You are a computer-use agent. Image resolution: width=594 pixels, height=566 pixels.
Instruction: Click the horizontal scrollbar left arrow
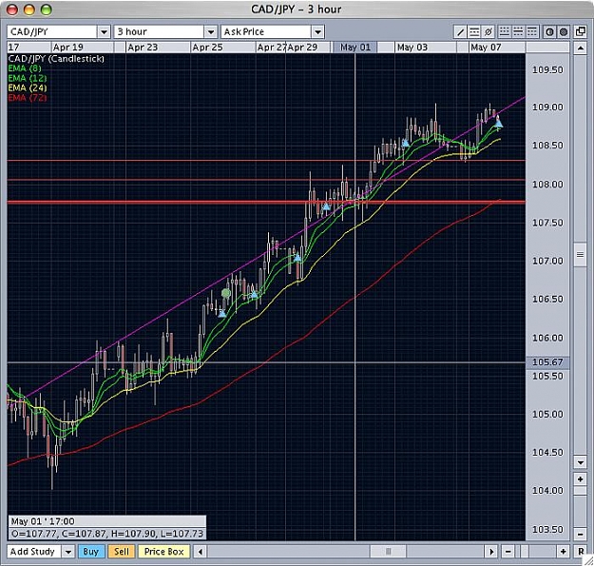(x=201, y=552)
